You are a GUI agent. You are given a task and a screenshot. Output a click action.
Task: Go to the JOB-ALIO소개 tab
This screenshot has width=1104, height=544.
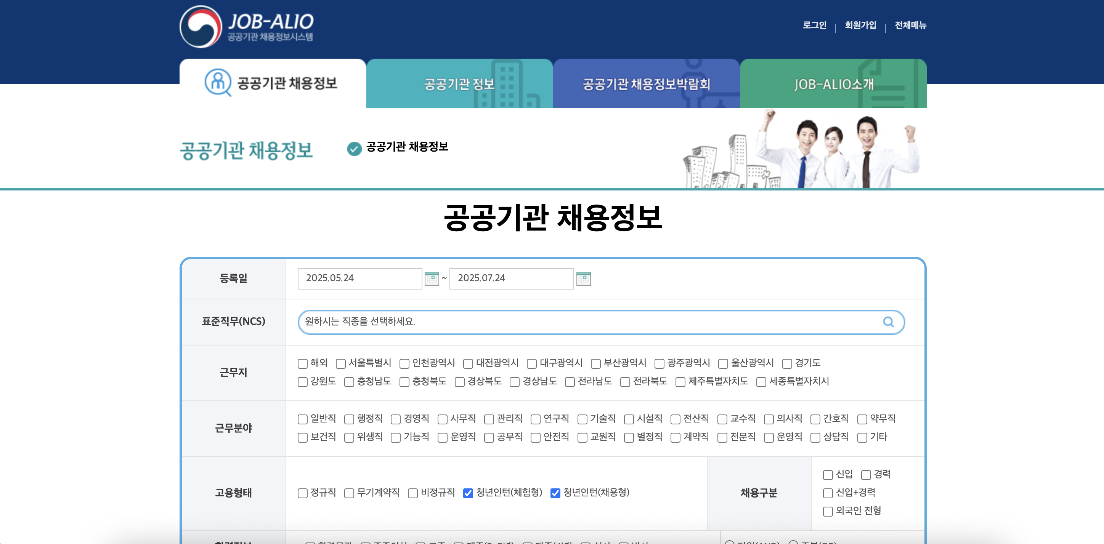click(x=833, y=84)
